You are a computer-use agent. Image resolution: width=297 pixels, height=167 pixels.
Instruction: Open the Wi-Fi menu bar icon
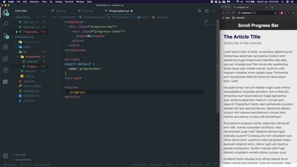click(x=237, y=2)
